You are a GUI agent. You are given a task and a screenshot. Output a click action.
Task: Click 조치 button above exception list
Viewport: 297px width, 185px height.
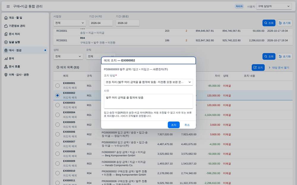(x=258, y=67)
